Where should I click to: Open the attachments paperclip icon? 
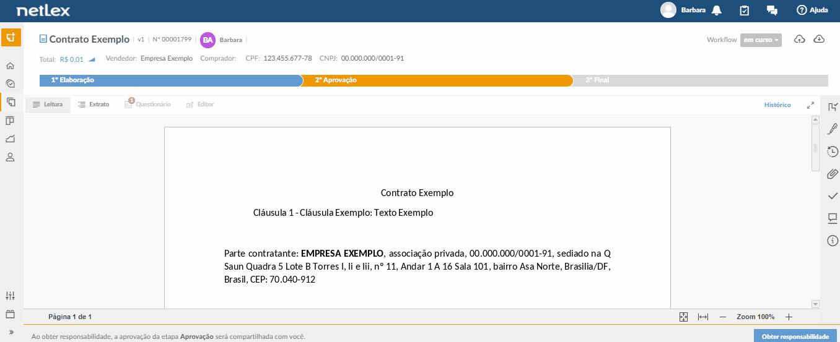pyautogui.click(x=833, y=174)
